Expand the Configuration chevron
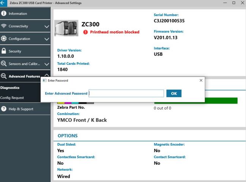Screen dimensions: 246x182 click(x=47, y=39)
